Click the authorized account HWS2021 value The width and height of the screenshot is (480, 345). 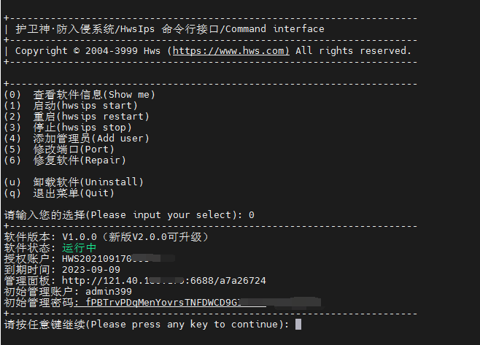pyautogui.click(x=102, y=258)
